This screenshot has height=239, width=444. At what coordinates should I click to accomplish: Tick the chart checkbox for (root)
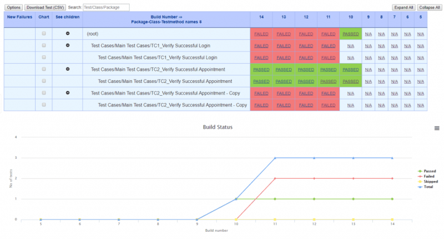click(44, 34)
